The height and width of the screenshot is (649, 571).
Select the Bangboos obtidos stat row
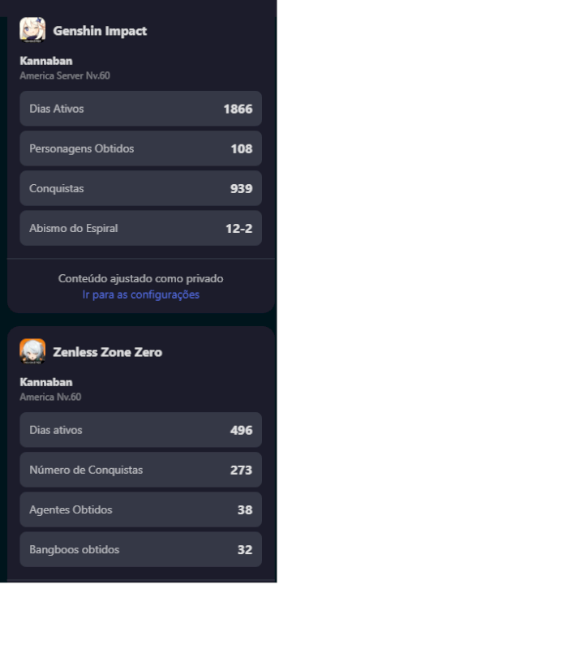[140, 549]
